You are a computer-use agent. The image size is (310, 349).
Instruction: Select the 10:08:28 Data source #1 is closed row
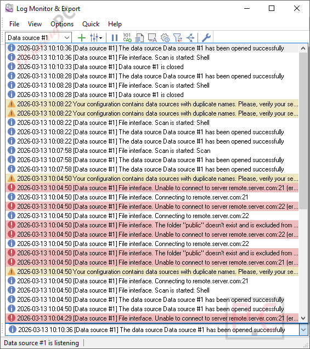click(x=152, y=95)
